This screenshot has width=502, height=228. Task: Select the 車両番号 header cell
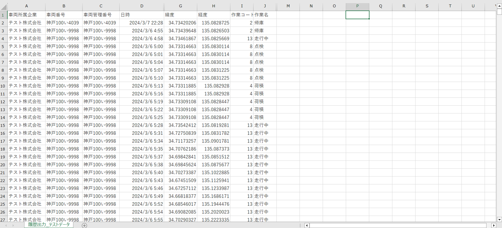click(x=64, y=15)
